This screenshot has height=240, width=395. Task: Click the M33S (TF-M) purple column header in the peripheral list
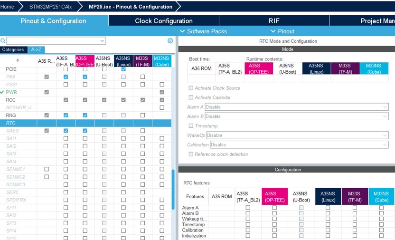[142, 61]
